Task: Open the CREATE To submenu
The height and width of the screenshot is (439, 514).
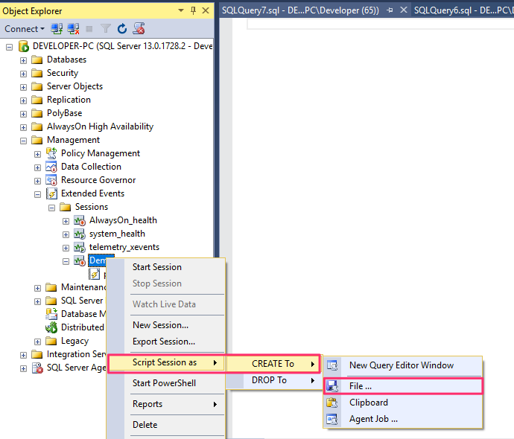Action: 273,364
